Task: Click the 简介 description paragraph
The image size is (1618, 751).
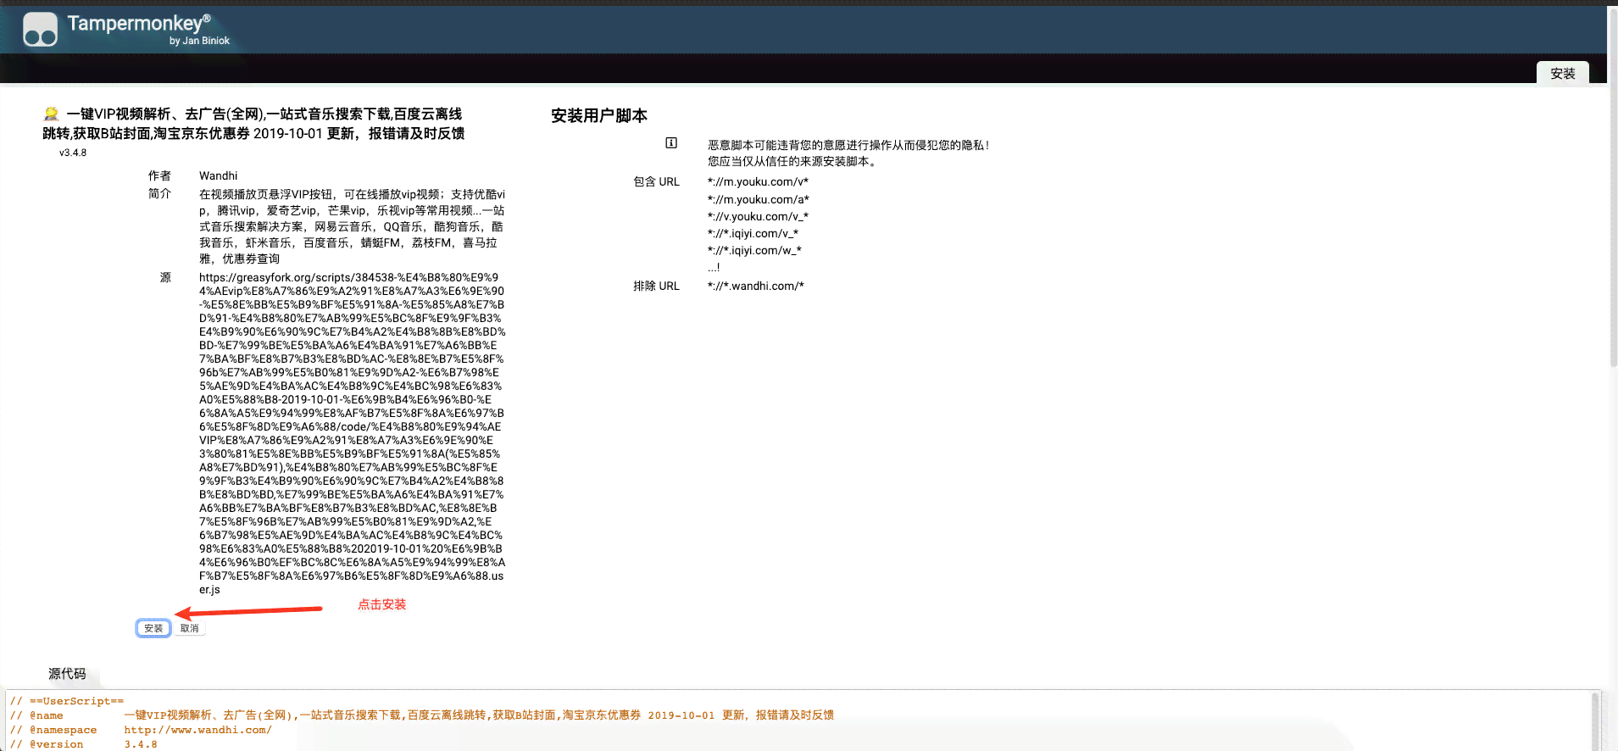Action: coord(353,226)
